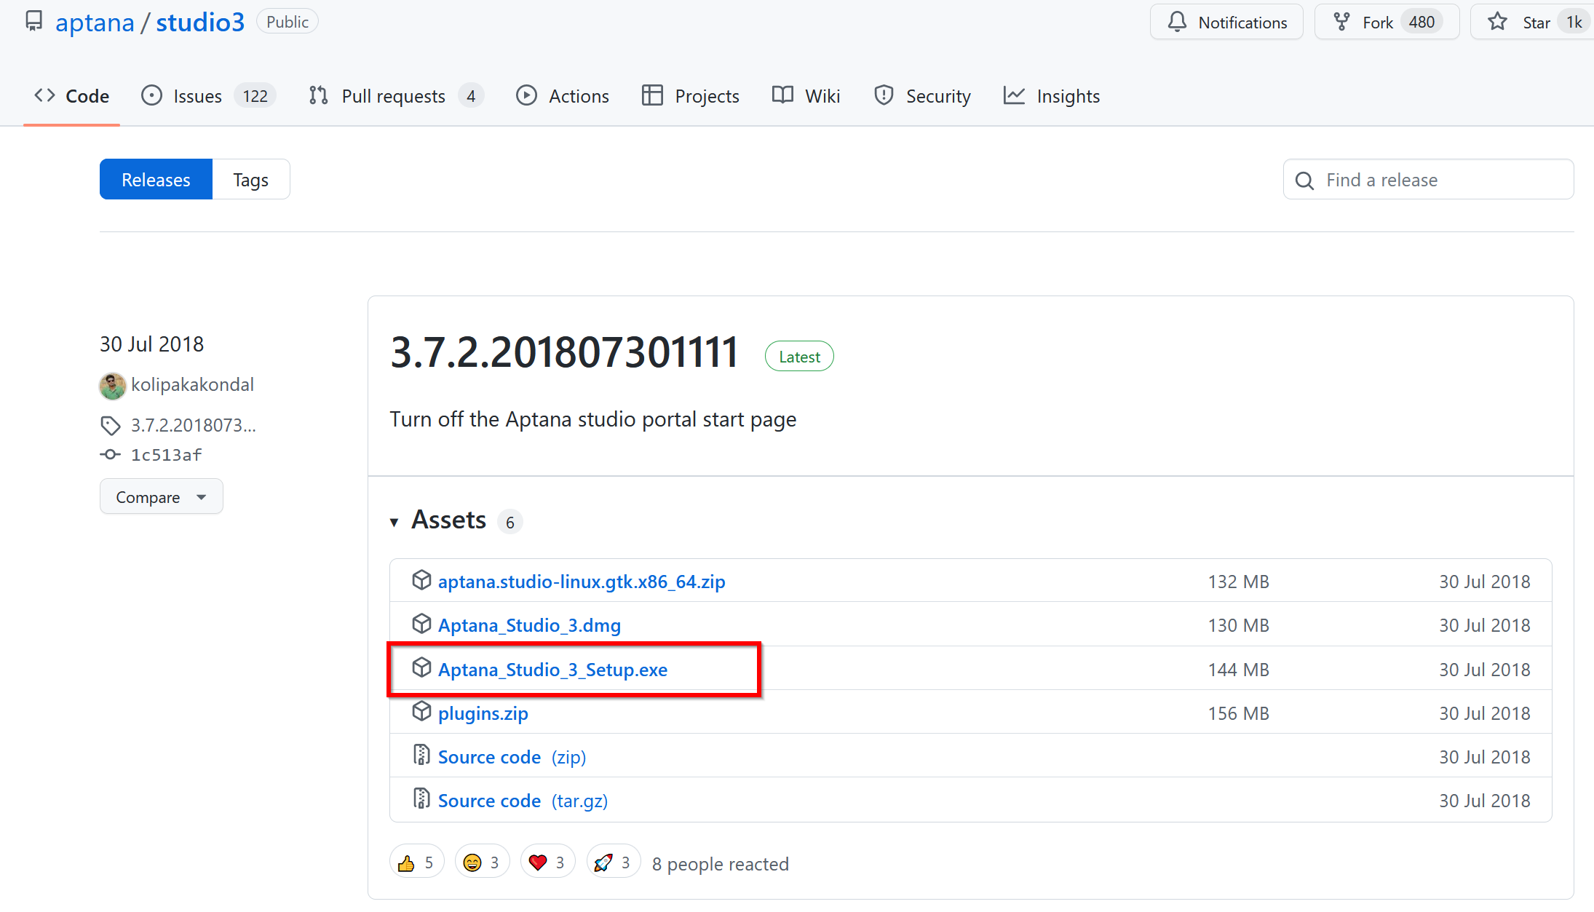Open the Security tab
Image resolution: width=1594 pixels, height=912 pixels.
922,96
